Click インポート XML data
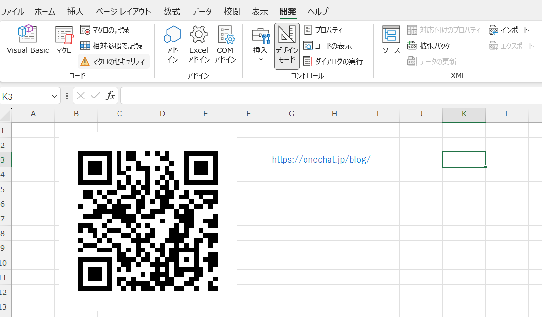 (509, 30)
